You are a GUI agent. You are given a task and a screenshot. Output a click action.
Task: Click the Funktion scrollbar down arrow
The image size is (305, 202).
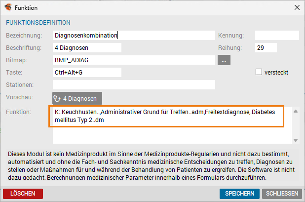[x=295, y=140]
